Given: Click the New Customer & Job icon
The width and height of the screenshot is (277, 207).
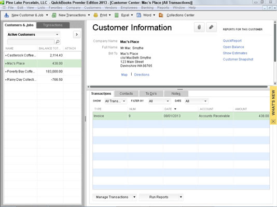Looking at the screenshot, I should click(7, 15).
